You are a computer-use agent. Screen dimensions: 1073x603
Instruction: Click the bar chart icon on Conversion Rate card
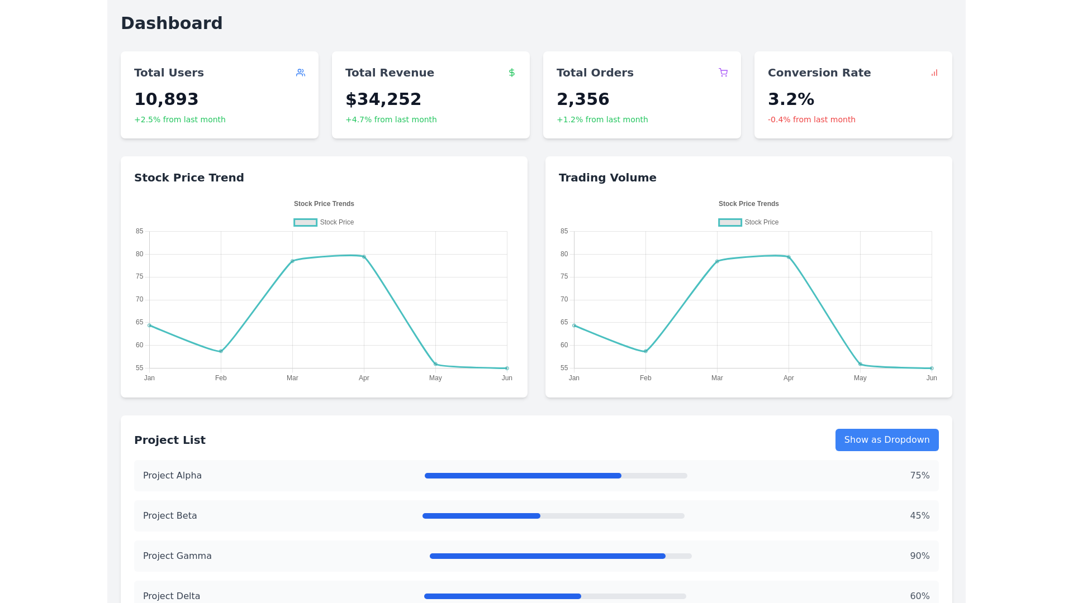coord(934,73)
